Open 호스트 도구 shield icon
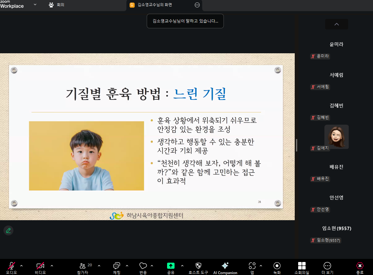The width and height of the screenshot is (373, 275). [198, 266]
